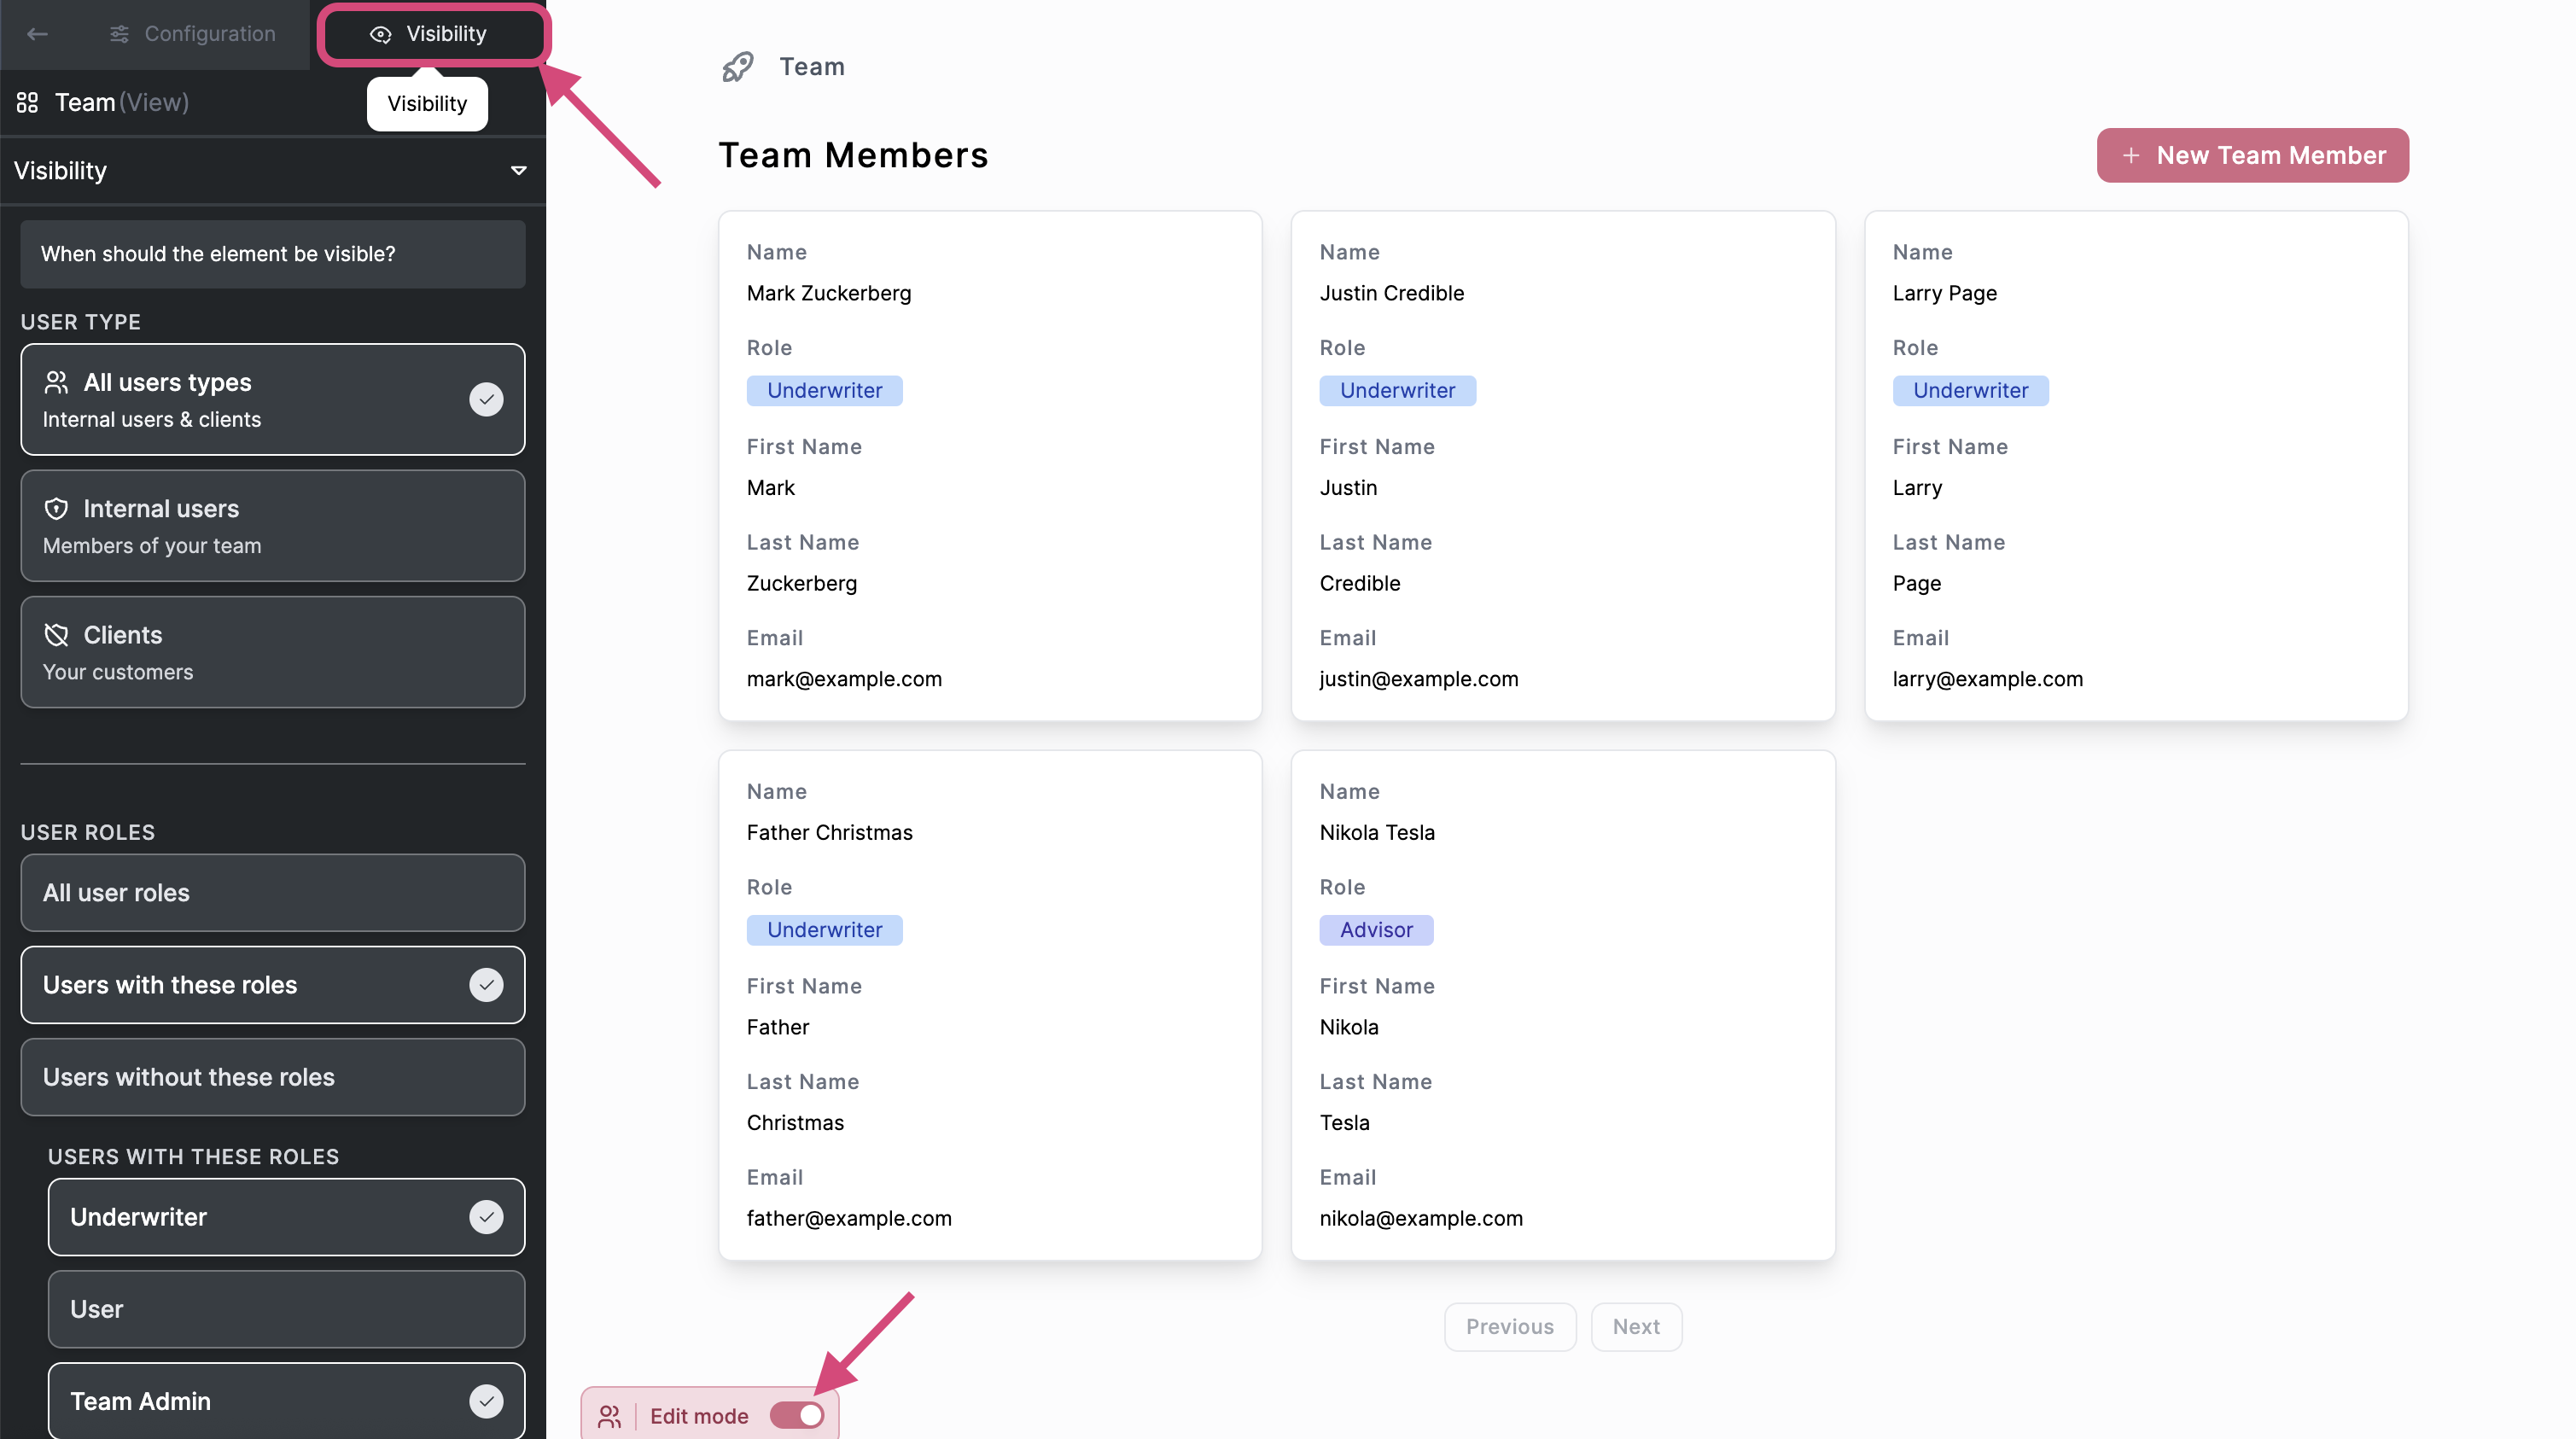
Task: Click the eye icon in Visibility tab
Action: (x=381, y=34)
